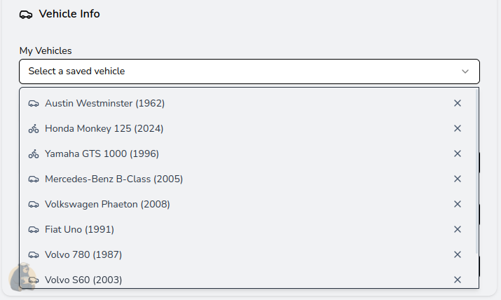The height and width of the screenshot is (300, 501).
Task: Remove Austin Westminster (1962) with its X icon
Action: [x=458, y=103]
